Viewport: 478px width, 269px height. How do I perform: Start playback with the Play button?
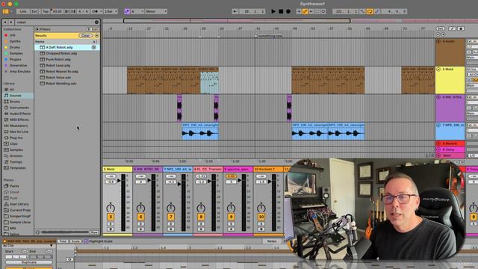(x=273, y=12)
